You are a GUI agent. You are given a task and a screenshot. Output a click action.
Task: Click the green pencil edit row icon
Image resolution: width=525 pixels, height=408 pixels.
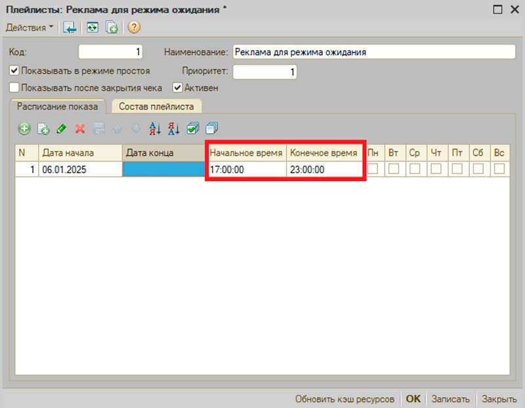pos(61,129)
